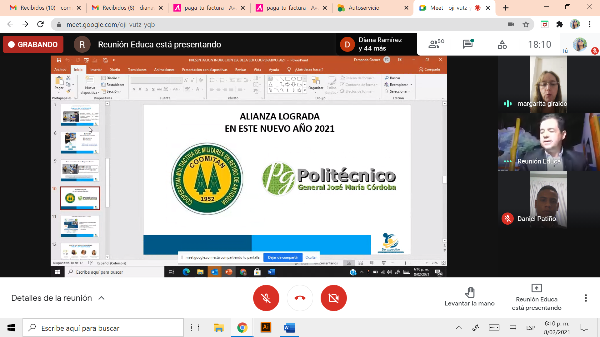Expand the Seleccionar dropdown
Viewport: 600px width, 337px height.
click(x=409, y=91)
